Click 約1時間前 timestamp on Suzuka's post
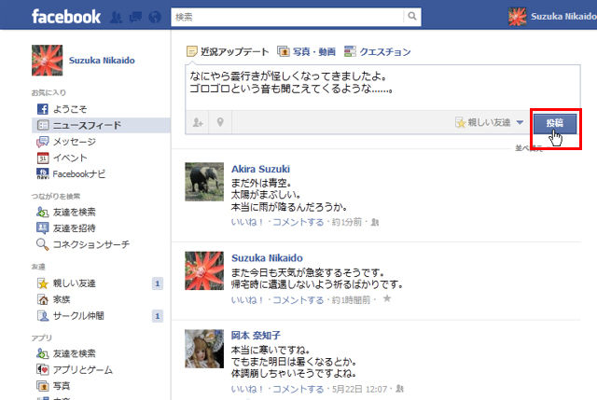This screenshot has height=400, width=597. tap(351, 300)
